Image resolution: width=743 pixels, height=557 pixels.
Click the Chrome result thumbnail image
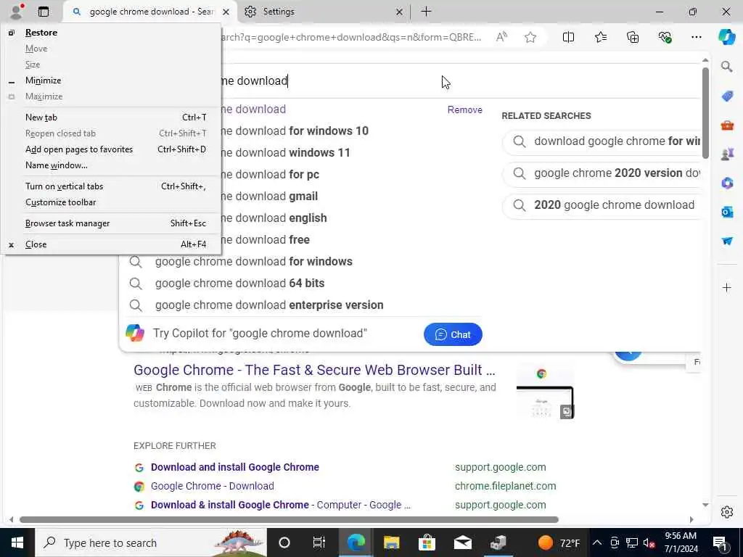pos(545,391)
